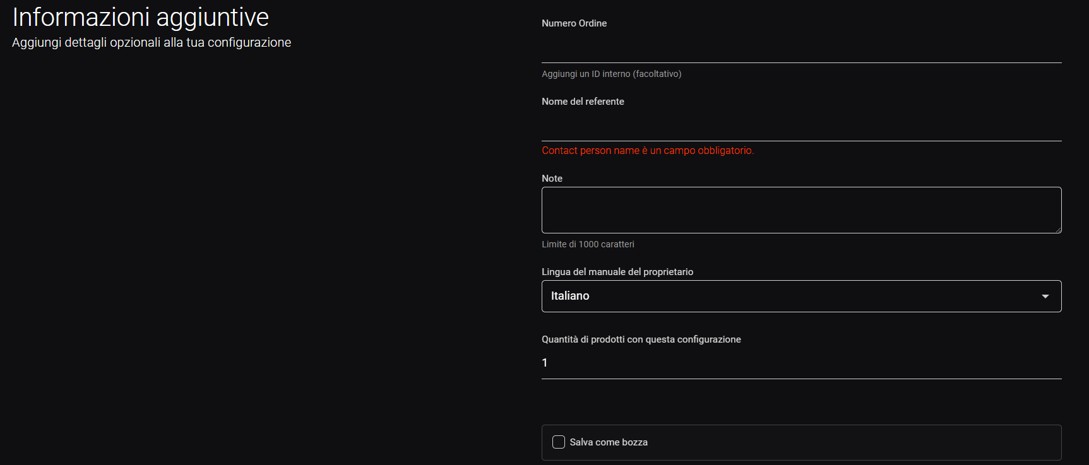
Task: Click the hint Aggiungi un ID interno (facoltativo)
Action: click(x=611, y=74)
